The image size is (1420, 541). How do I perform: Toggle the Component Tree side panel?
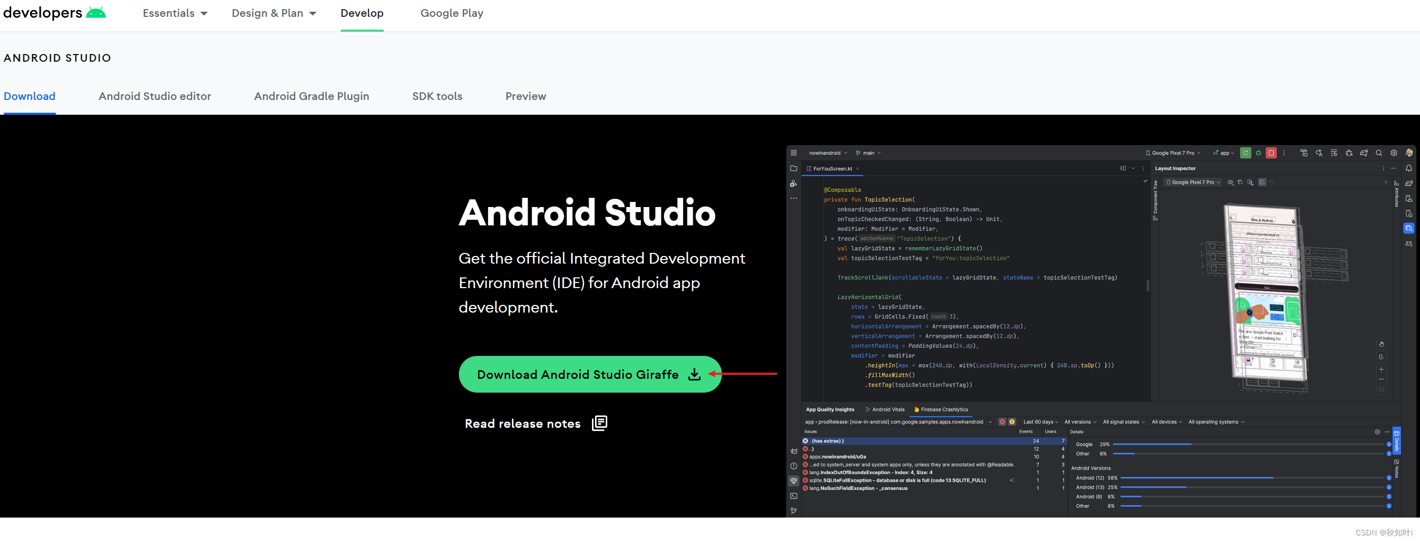[x=1155, y=201]
